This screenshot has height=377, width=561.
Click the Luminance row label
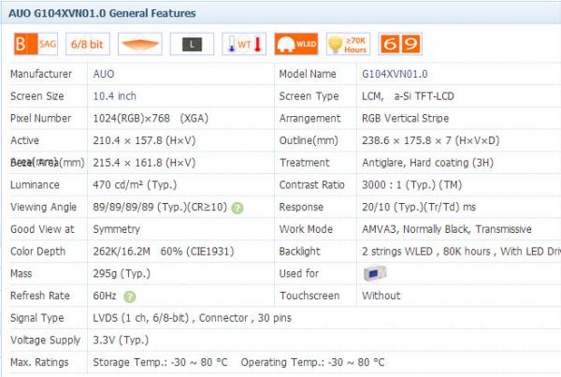[36, 185]
